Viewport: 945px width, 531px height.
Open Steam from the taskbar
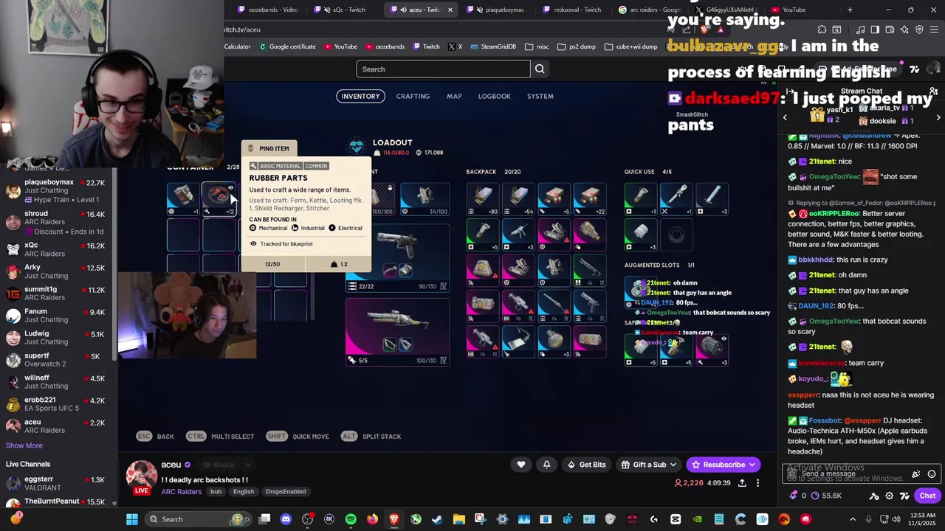pyautogui.click(x=437, y=519)
